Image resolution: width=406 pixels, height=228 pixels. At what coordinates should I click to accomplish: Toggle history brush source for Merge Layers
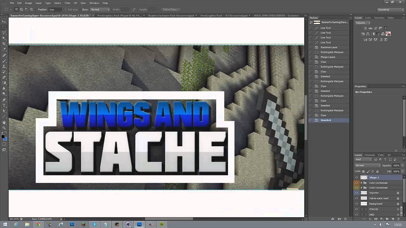pos(311,57)
